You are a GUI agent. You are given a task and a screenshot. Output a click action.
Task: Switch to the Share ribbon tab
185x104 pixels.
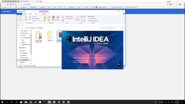pos(31,14)
